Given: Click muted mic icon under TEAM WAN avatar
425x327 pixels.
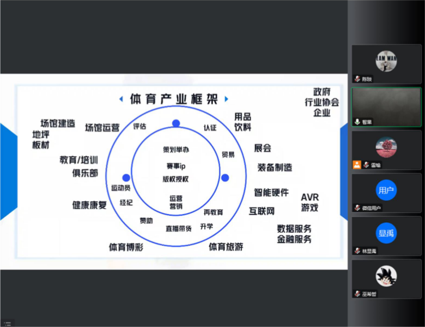Looking at the screenshot, I should coord(357,79).
